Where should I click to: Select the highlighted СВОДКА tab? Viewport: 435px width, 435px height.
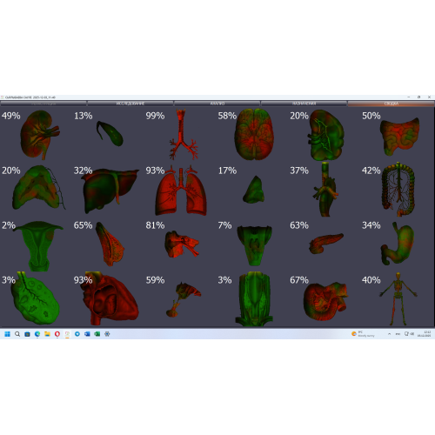coord(391,104)
